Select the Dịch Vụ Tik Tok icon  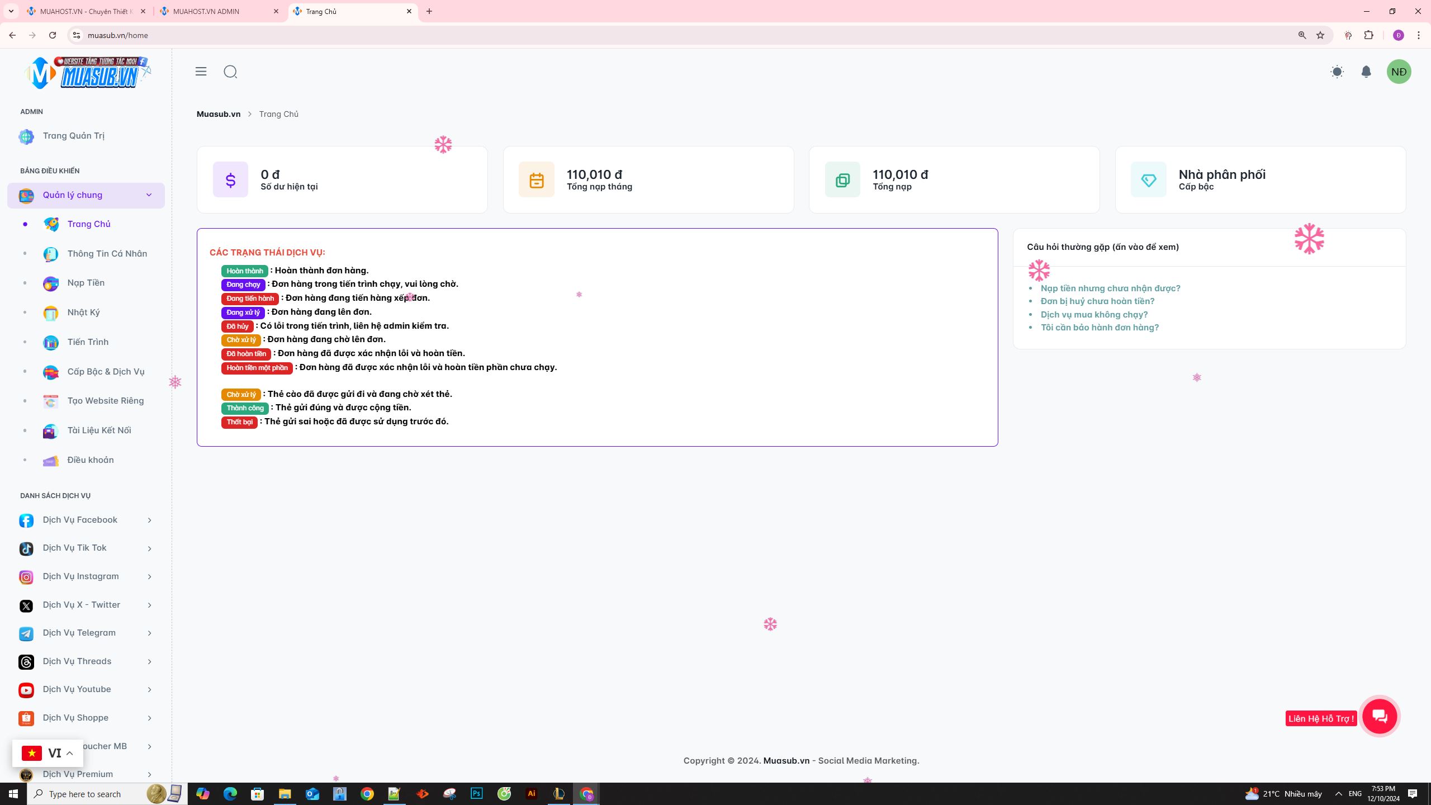point(26,548)
